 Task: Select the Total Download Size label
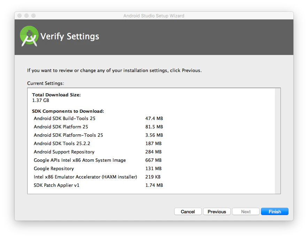tap(56, 95)
